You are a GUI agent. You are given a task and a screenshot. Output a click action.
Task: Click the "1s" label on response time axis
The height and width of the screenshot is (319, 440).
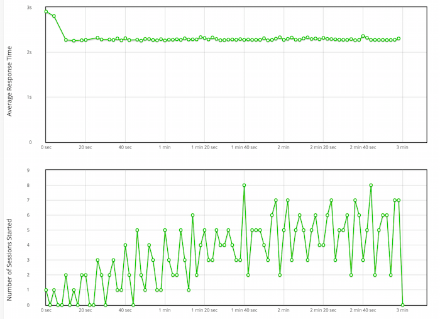[x=29, y=97]
